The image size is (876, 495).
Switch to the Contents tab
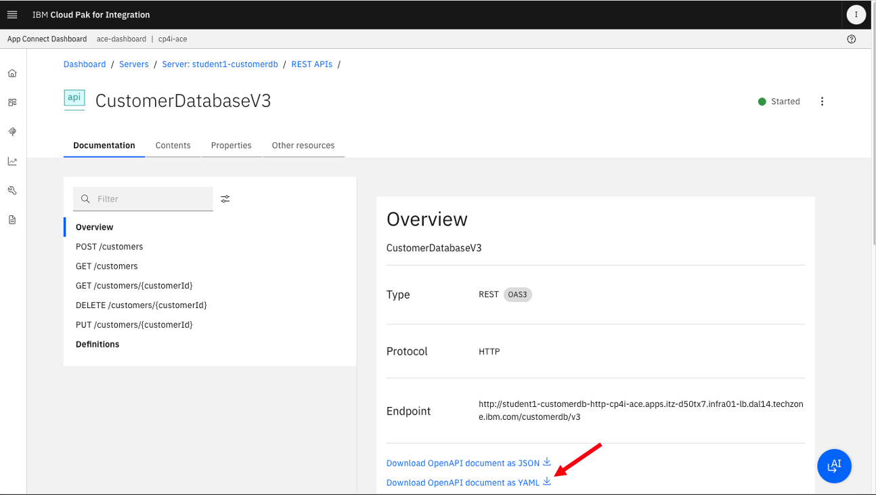(x=173, y=146)
